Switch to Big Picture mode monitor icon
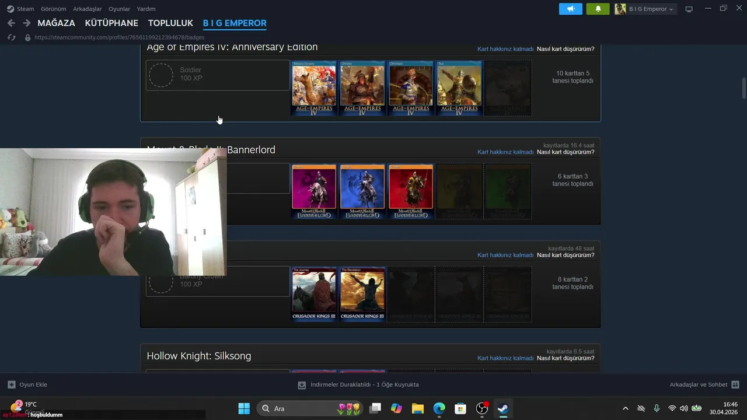The width and height of the screenshot is (747, 420). [689, 9]
